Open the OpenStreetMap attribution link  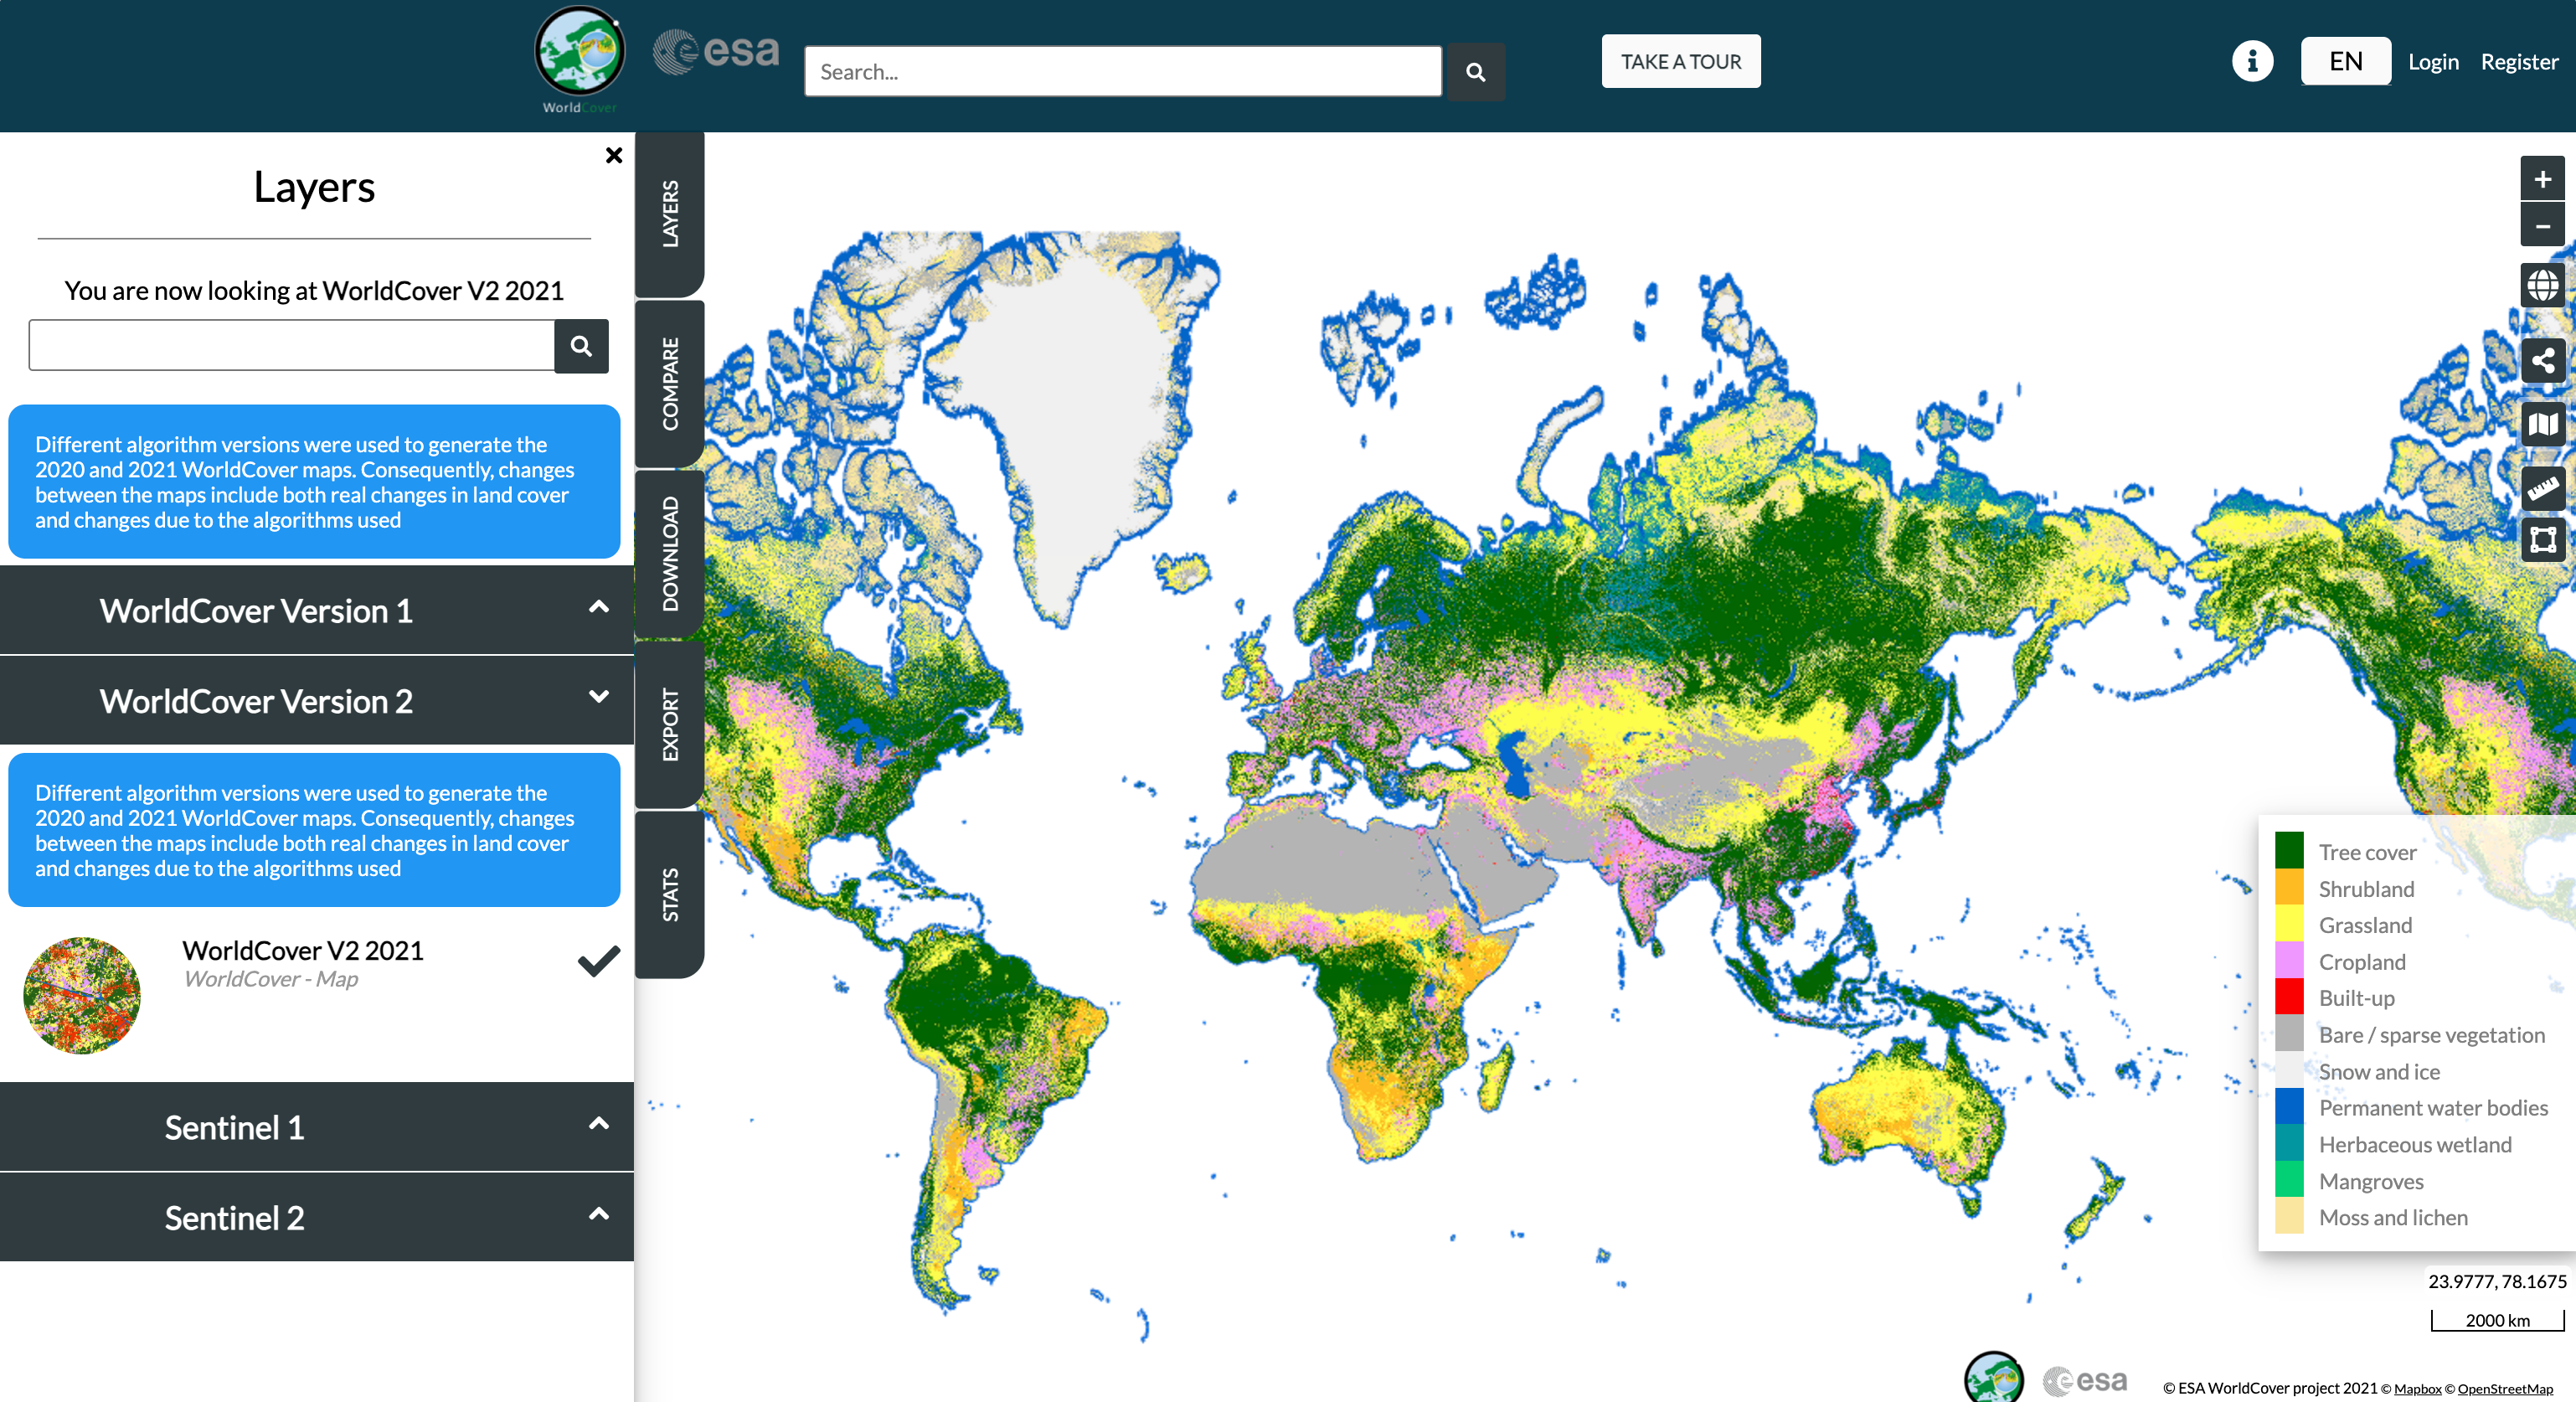click(x=2505, y=1388)
